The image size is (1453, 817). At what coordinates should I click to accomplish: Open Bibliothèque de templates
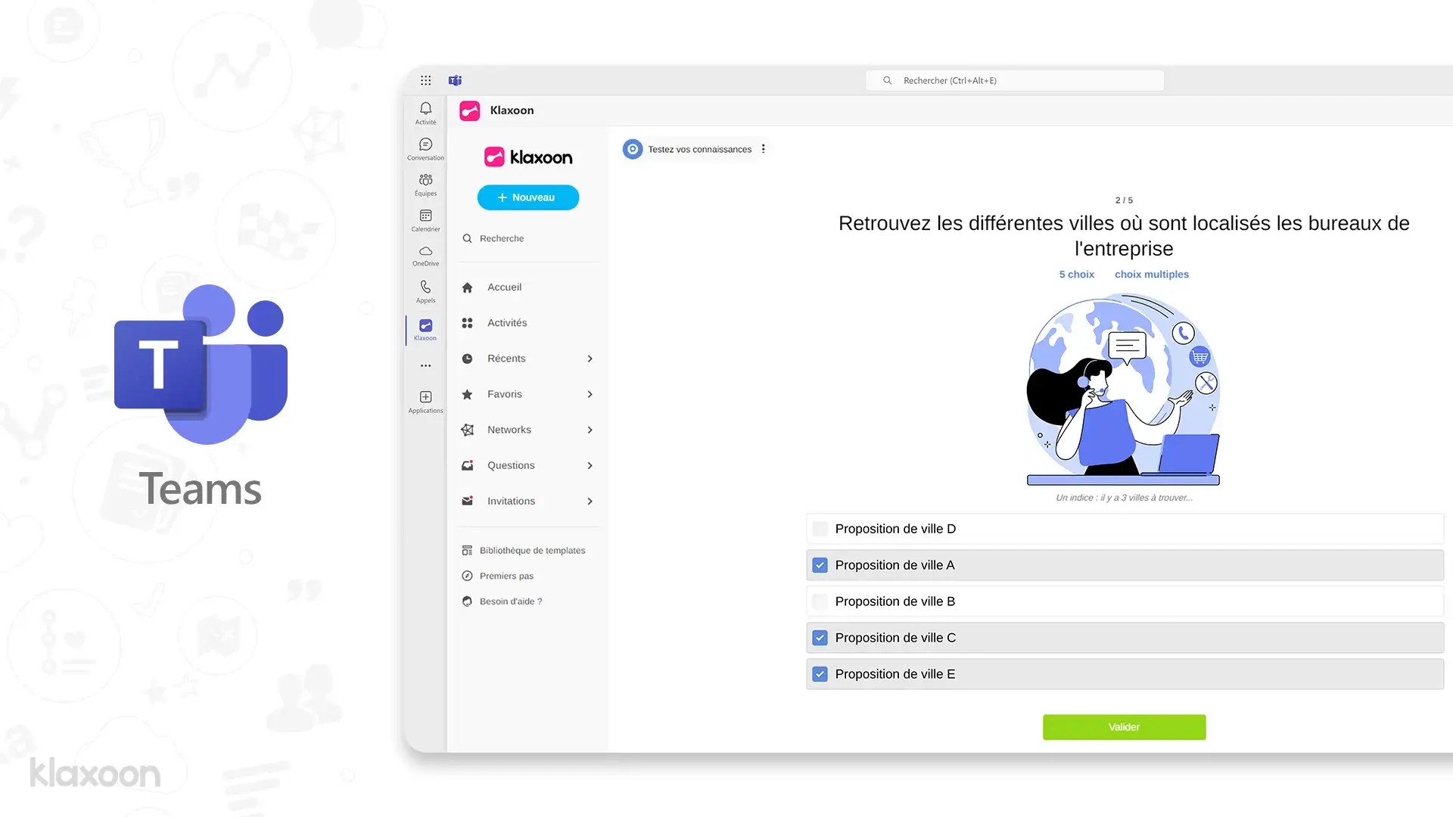[531, 550]
